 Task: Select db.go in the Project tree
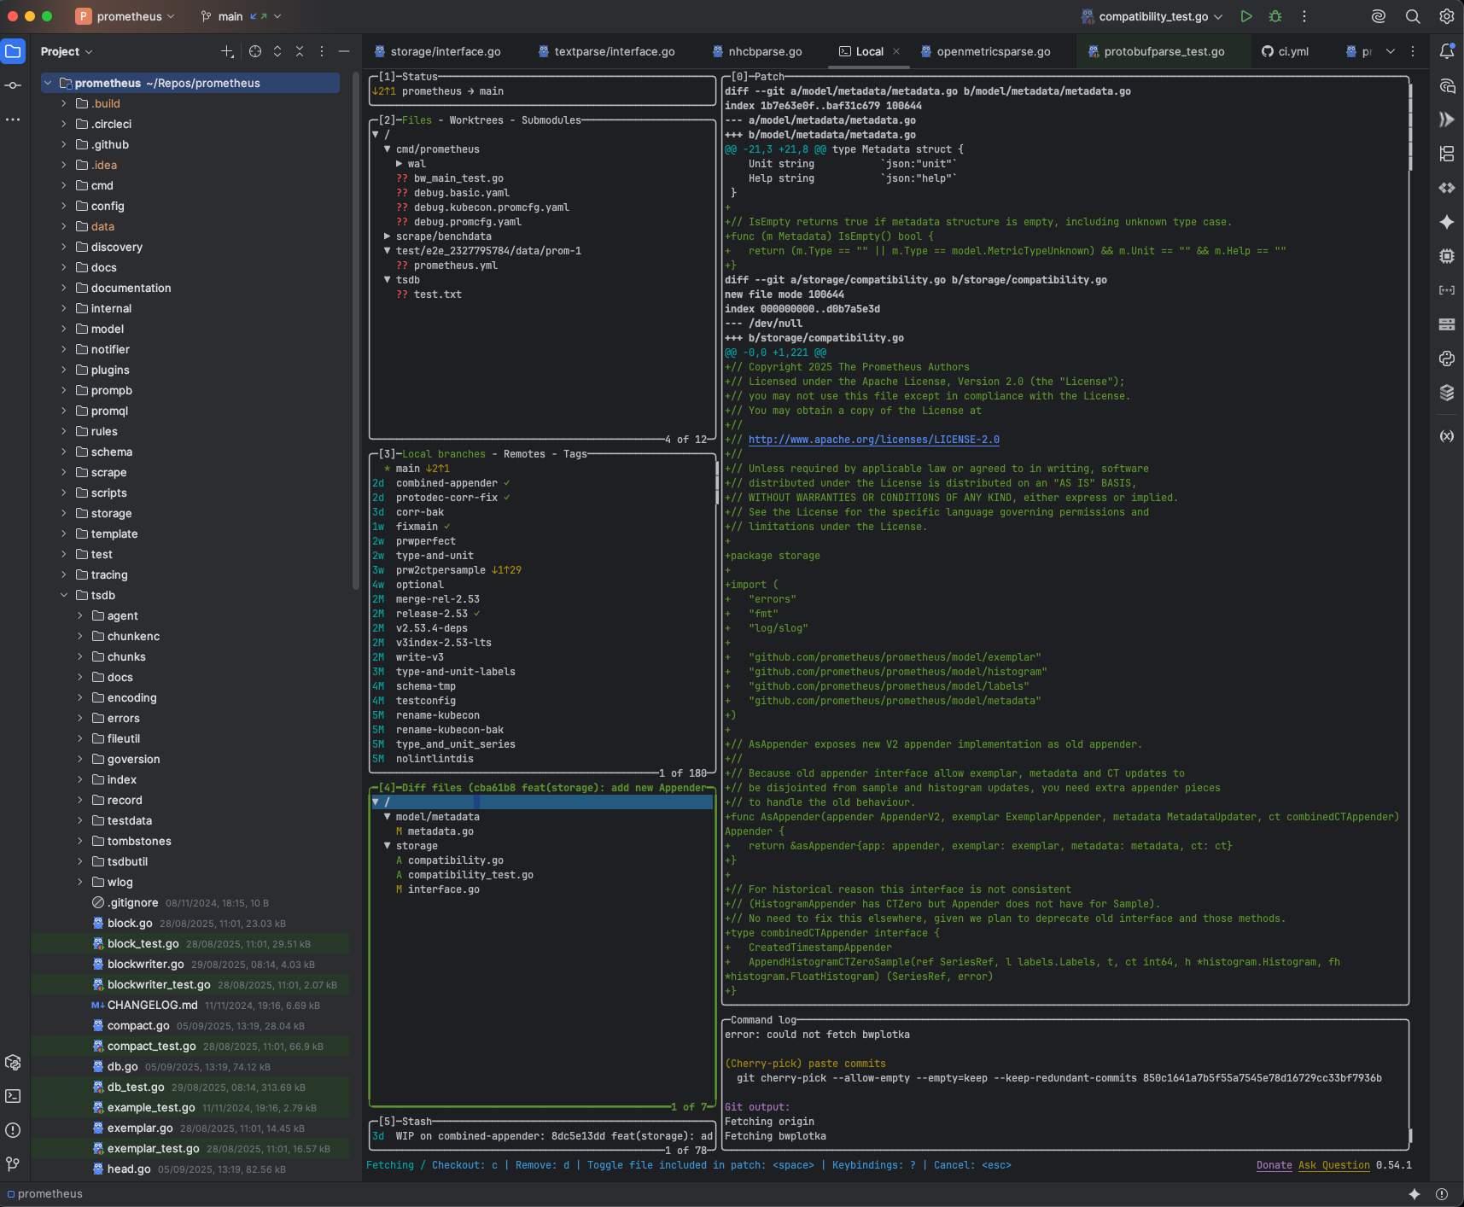click(122, 1066)
